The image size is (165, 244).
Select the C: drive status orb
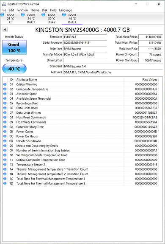tap(2, 15)
